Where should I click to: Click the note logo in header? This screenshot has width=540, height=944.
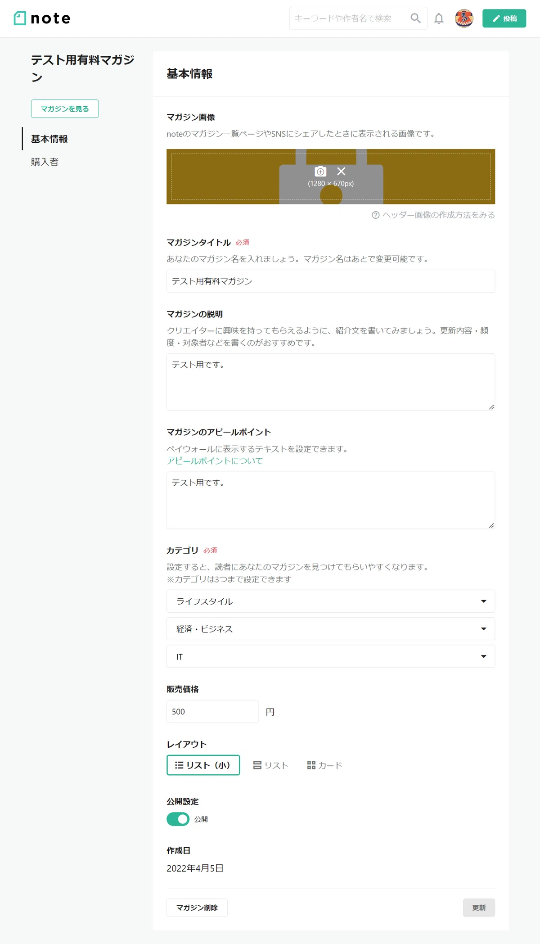(42, 18)
